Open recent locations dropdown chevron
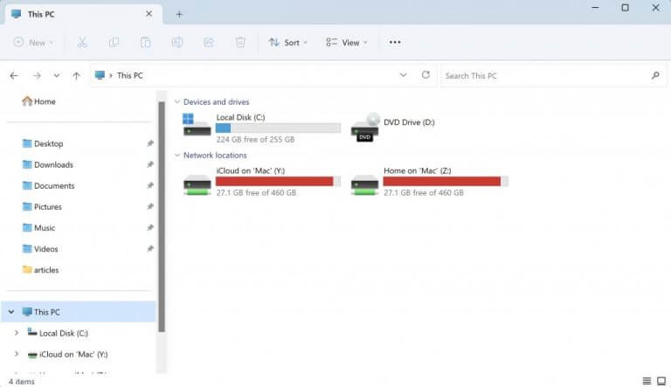This screenshot has width=671, height=387. pos(57,75)
